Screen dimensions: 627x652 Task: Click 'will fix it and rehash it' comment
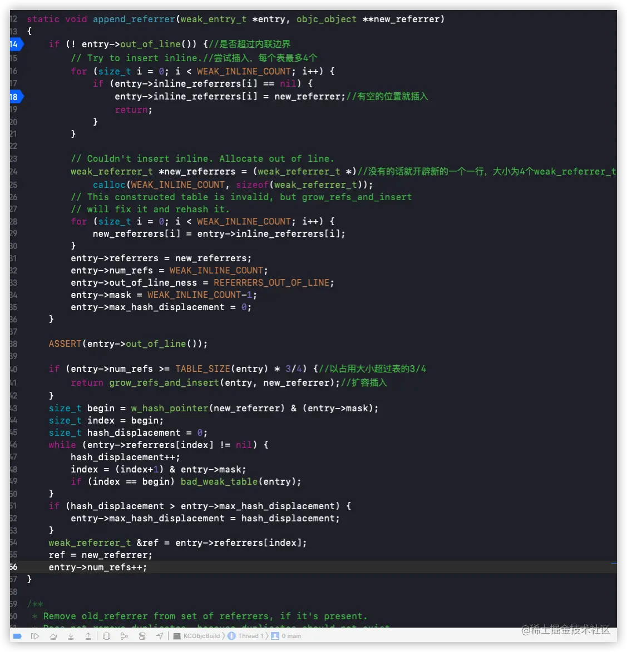[x=150, y=209]
